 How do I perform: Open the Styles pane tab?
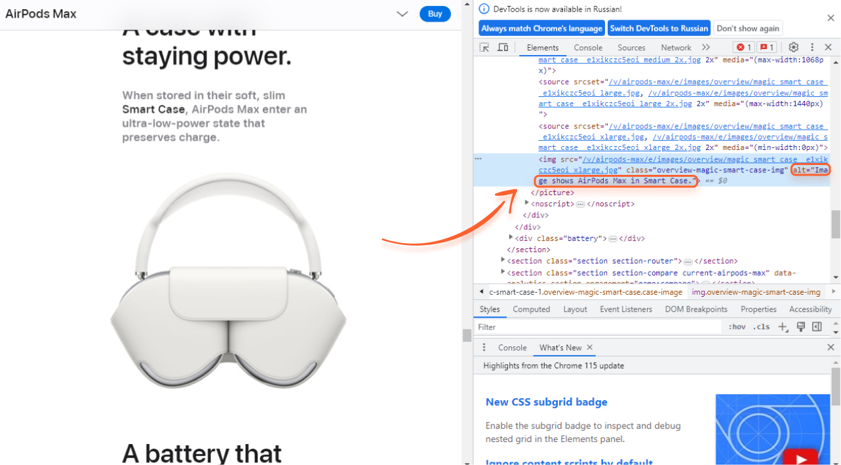pos(490,309)
